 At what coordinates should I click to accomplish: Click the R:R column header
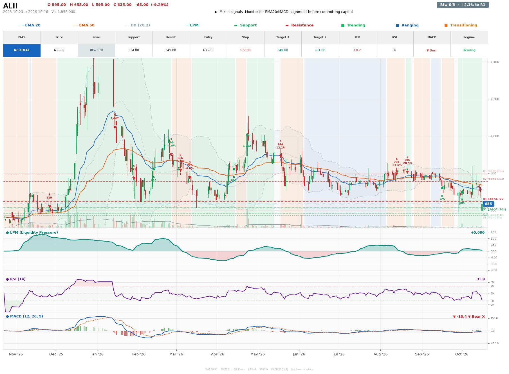[x=357, y=37]
